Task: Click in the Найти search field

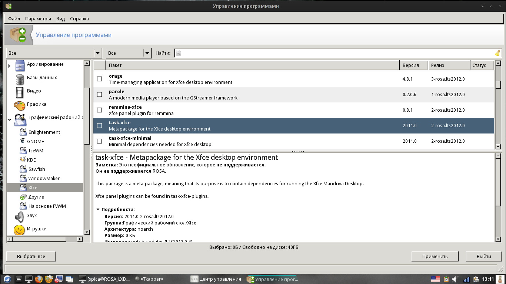Action: pyautogui.click(x=338, y=53)
